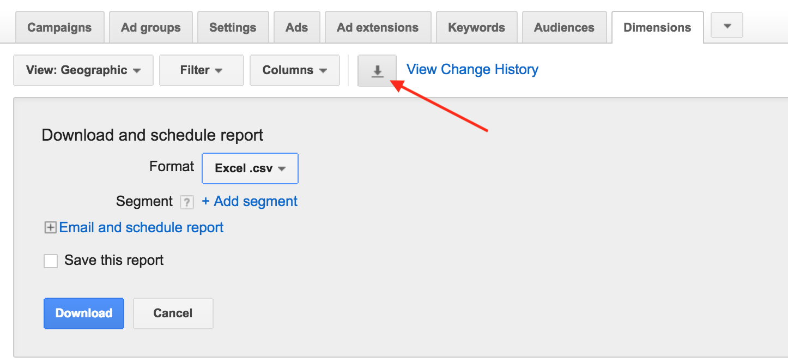The width and height of the screenshot is (788, 362).
Task: Open the Format Excel .csv dropdown
Action: click(250, 168)
